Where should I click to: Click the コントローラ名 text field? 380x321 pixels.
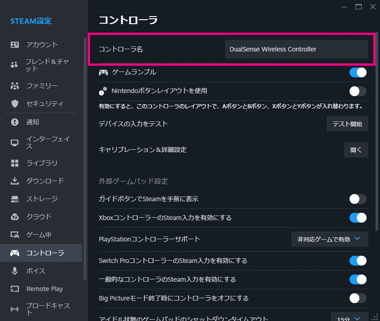tap(296, 49)
